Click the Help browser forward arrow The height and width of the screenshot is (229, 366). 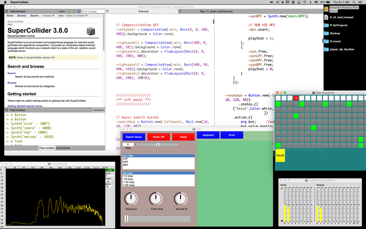tap(74, 11)
